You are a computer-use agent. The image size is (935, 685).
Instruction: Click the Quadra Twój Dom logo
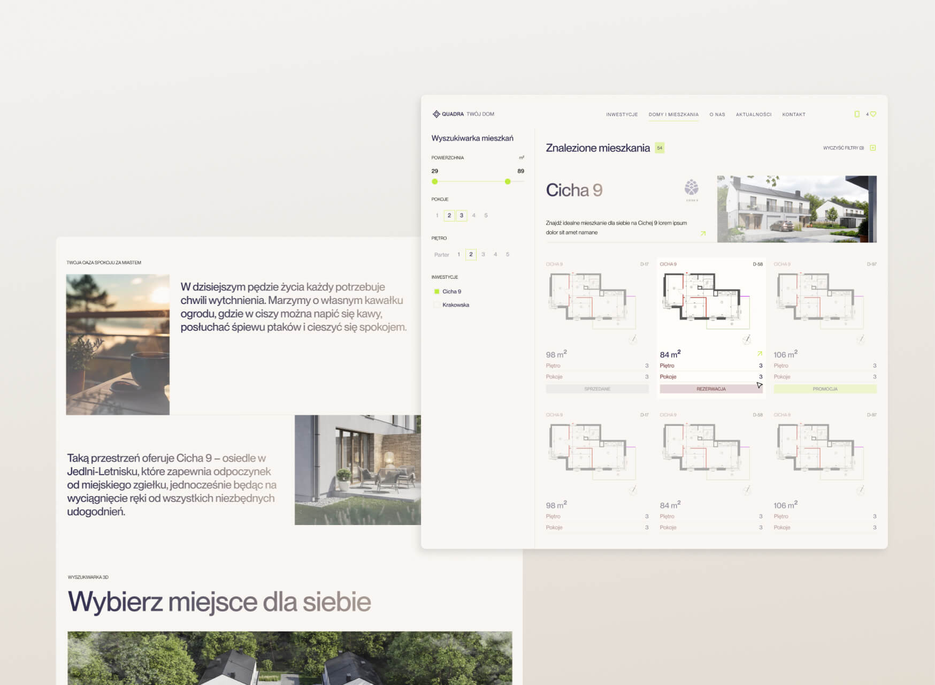pyautogui.click(x=463, y=114)
